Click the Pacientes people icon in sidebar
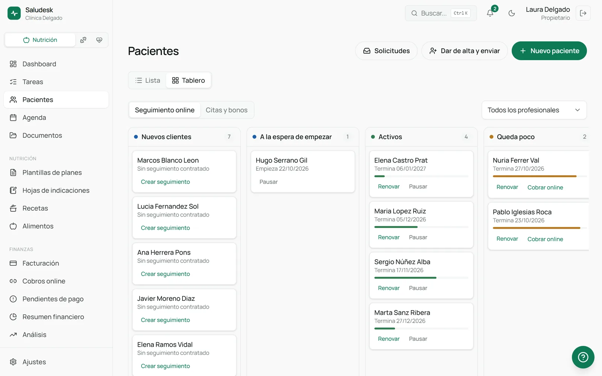 click(x=13, y=100)
